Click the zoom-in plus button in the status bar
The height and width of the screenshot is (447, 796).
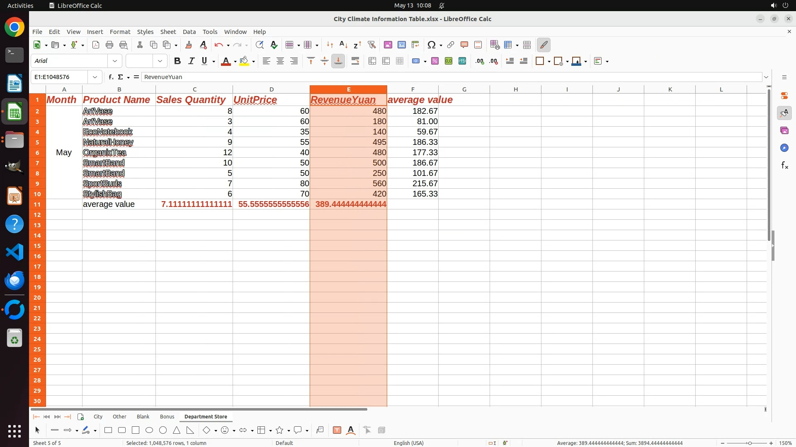tap(771, 443)
